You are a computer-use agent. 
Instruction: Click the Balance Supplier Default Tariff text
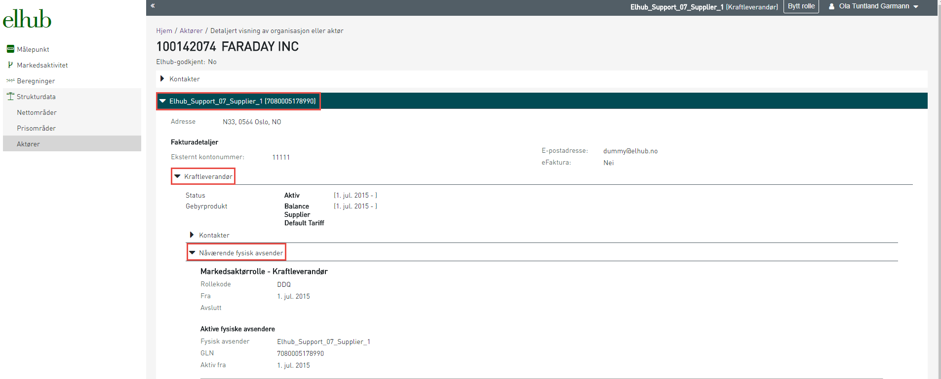click(x=304, y=214)
